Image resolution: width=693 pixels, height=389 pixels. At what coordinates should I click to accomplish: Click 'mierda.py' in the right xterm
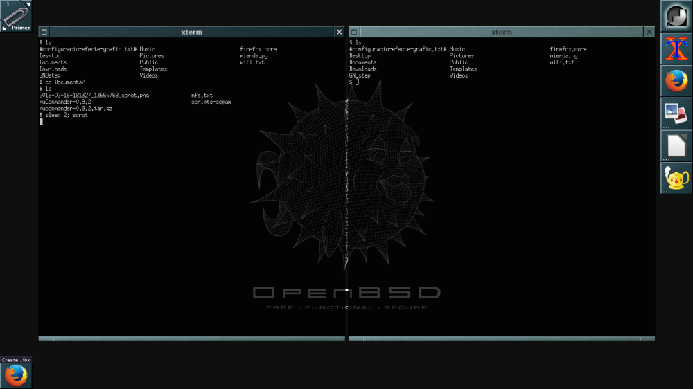564,56
